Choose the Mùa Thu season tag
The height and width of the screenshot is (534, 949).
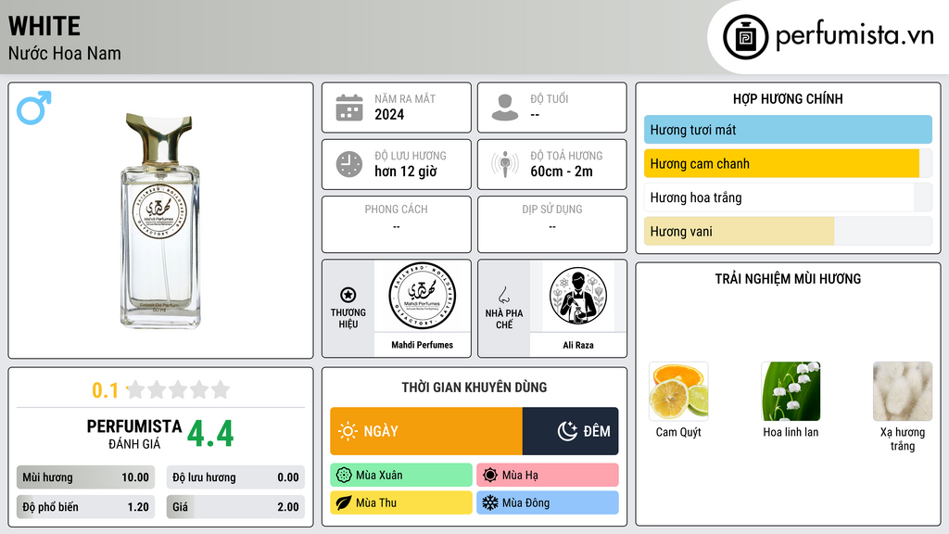(x=401, y=502)
